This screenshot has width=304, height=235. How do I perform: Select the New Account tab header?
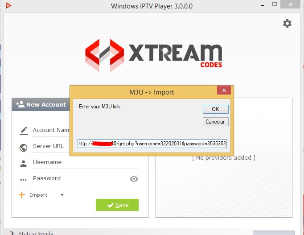[x=41, y=104]
